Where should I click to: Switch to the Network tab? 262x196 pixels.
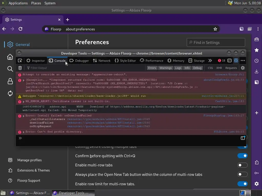(x=102, y=61)
